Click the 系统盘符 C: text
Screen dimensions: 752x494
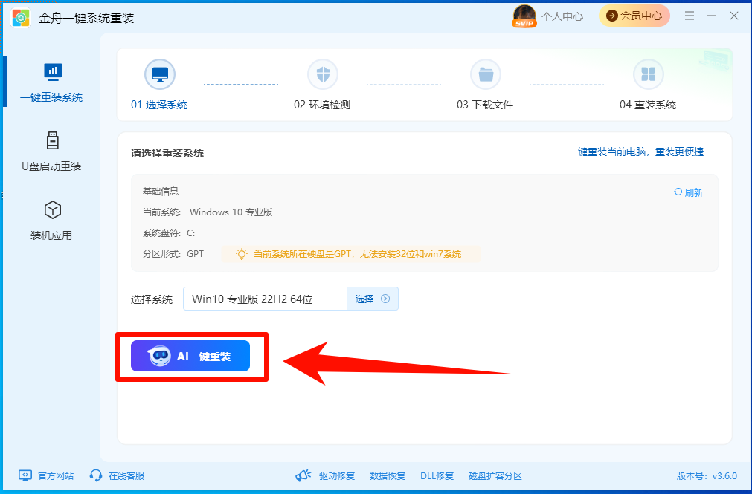169,233
